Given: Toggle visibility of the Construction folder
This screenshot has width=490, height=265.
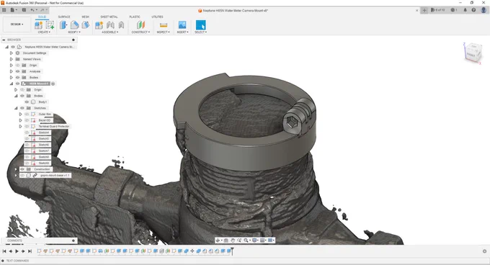Looking at the screenshot, I should click(x=22, y=169).
